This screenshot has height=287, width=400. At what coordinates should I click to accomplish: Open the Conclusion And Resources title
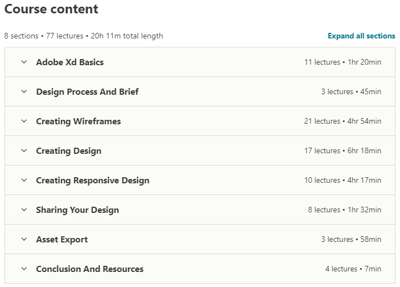pyautogui.click(x=90, y=269)
